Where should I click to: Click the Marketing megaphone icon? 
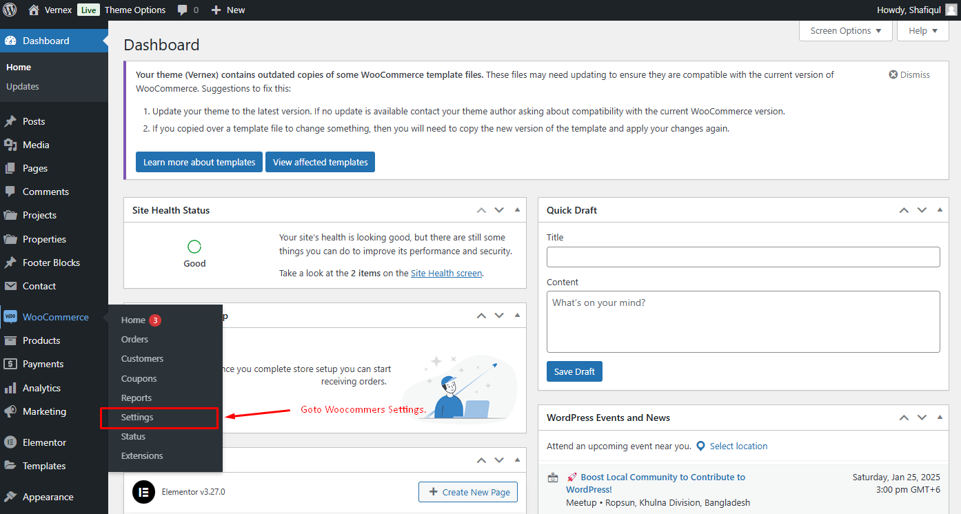click(x=10, y=411)
